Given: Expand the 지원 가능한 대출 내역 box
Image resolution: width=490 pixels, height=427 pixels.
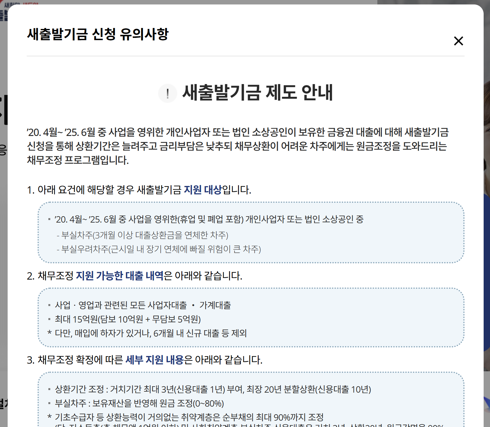Looking at the screenshot, I should [x=251, y=318].
